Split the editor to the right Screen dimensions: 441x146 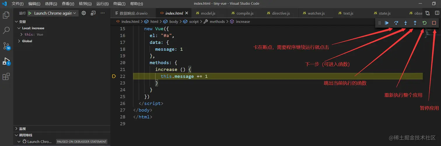coord(437,13)
